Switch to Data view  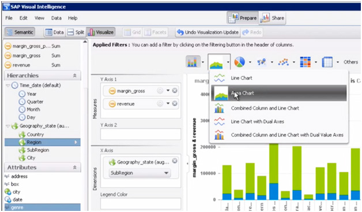[x=55, y=32]
